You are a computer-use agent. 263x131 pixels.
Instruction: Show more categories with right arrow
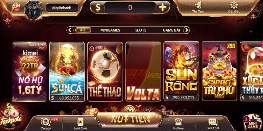coord(186,30)
